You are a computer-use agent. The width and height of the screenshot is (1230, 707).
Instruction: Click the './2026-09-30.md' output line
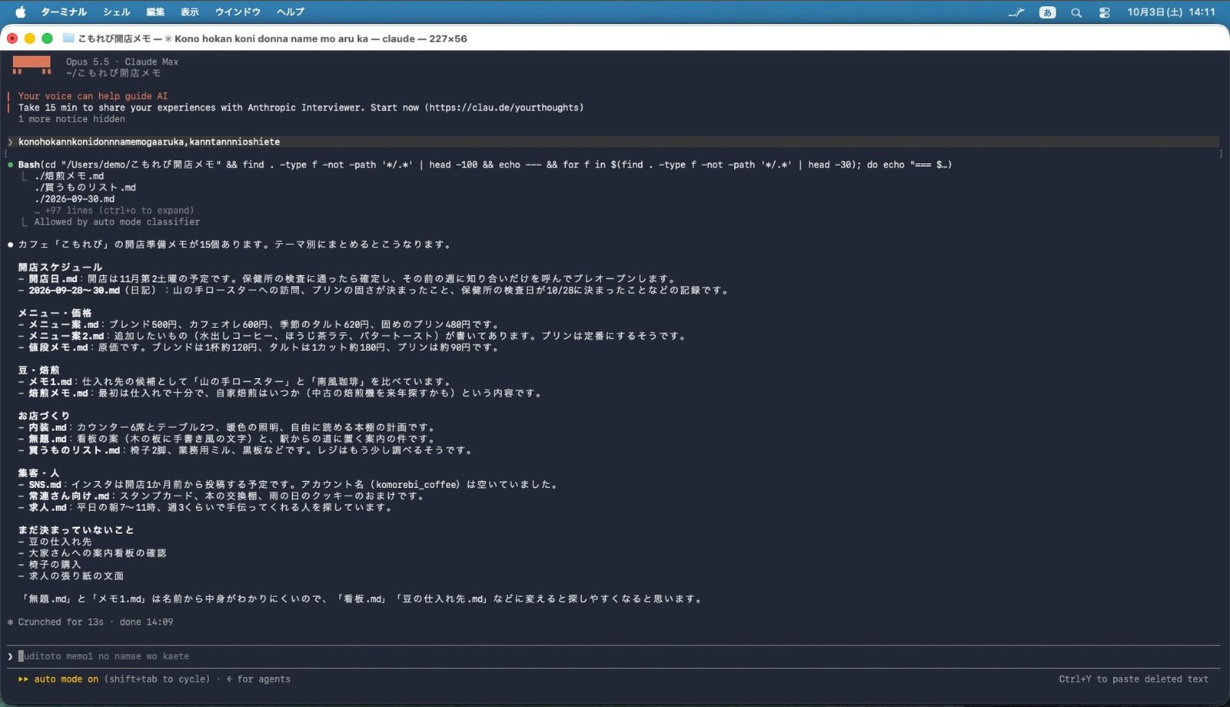pyautogui.click(x=75, y=199)
